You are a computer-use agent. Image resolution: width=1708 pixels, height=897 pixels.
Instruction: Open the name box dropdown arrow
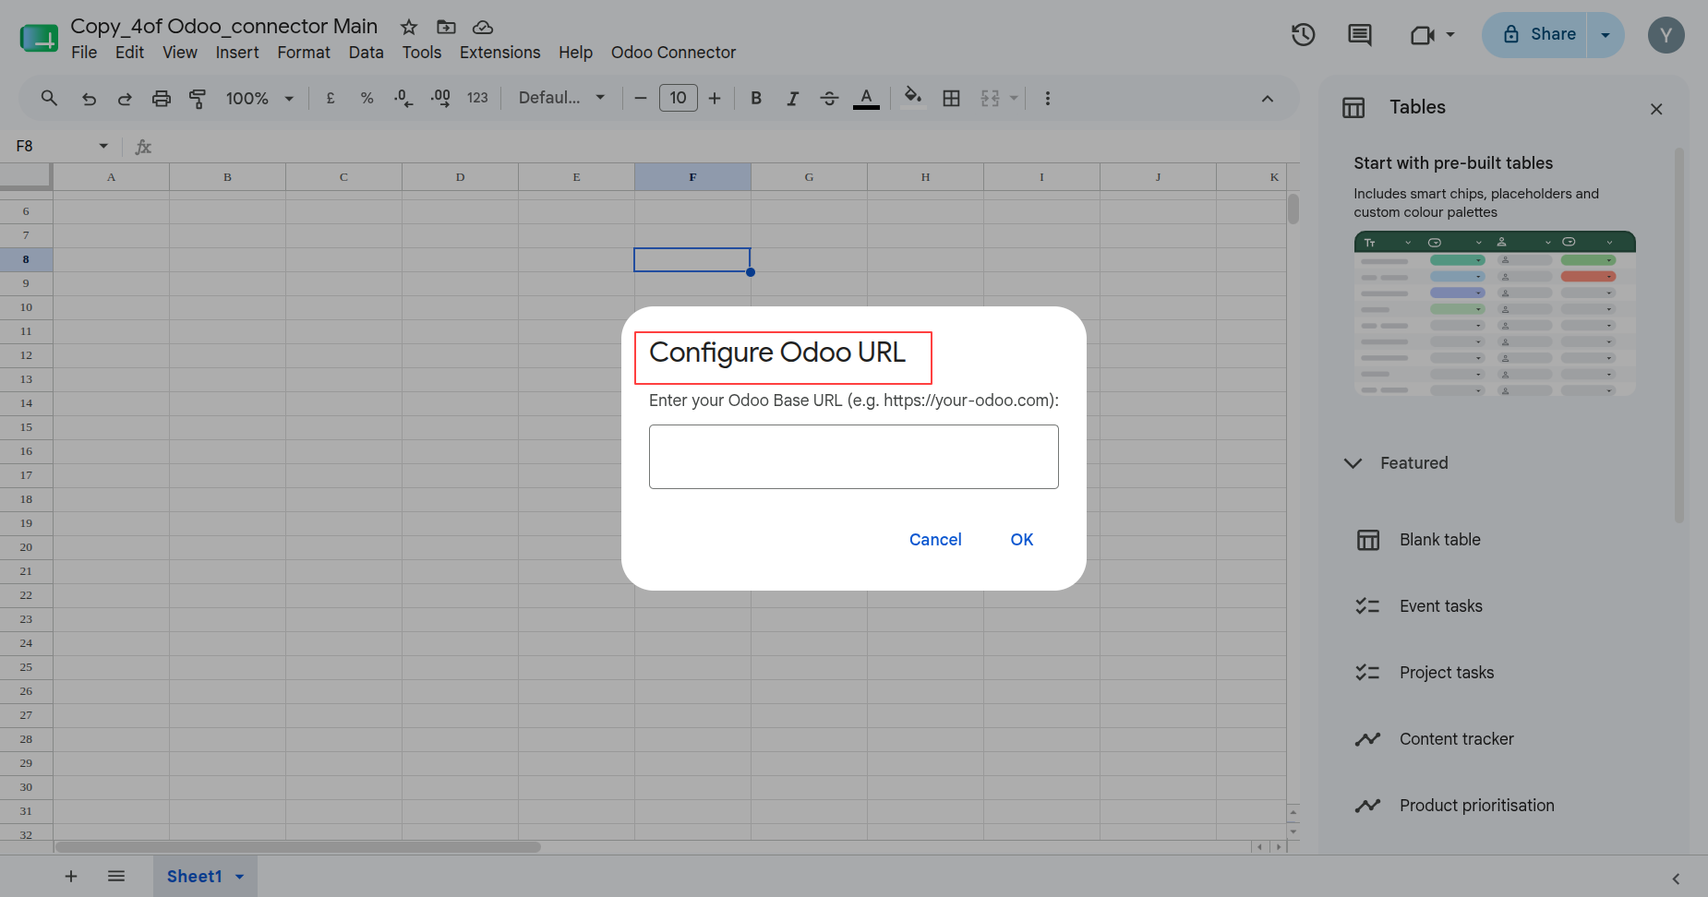pyautogui.click(x=103, y=146)
